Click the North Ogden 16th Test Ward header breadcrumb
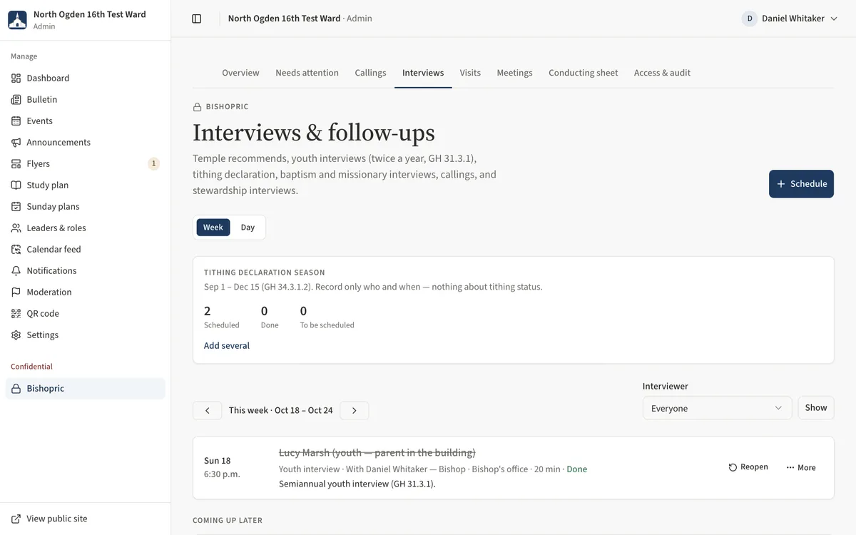 coord(284,19)
